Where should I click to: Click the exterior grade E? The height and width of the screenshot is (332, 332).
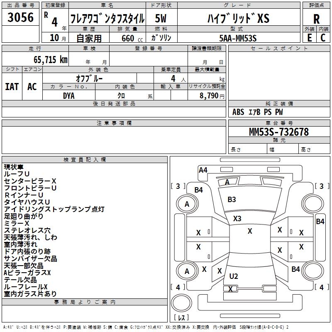[309, 38]
